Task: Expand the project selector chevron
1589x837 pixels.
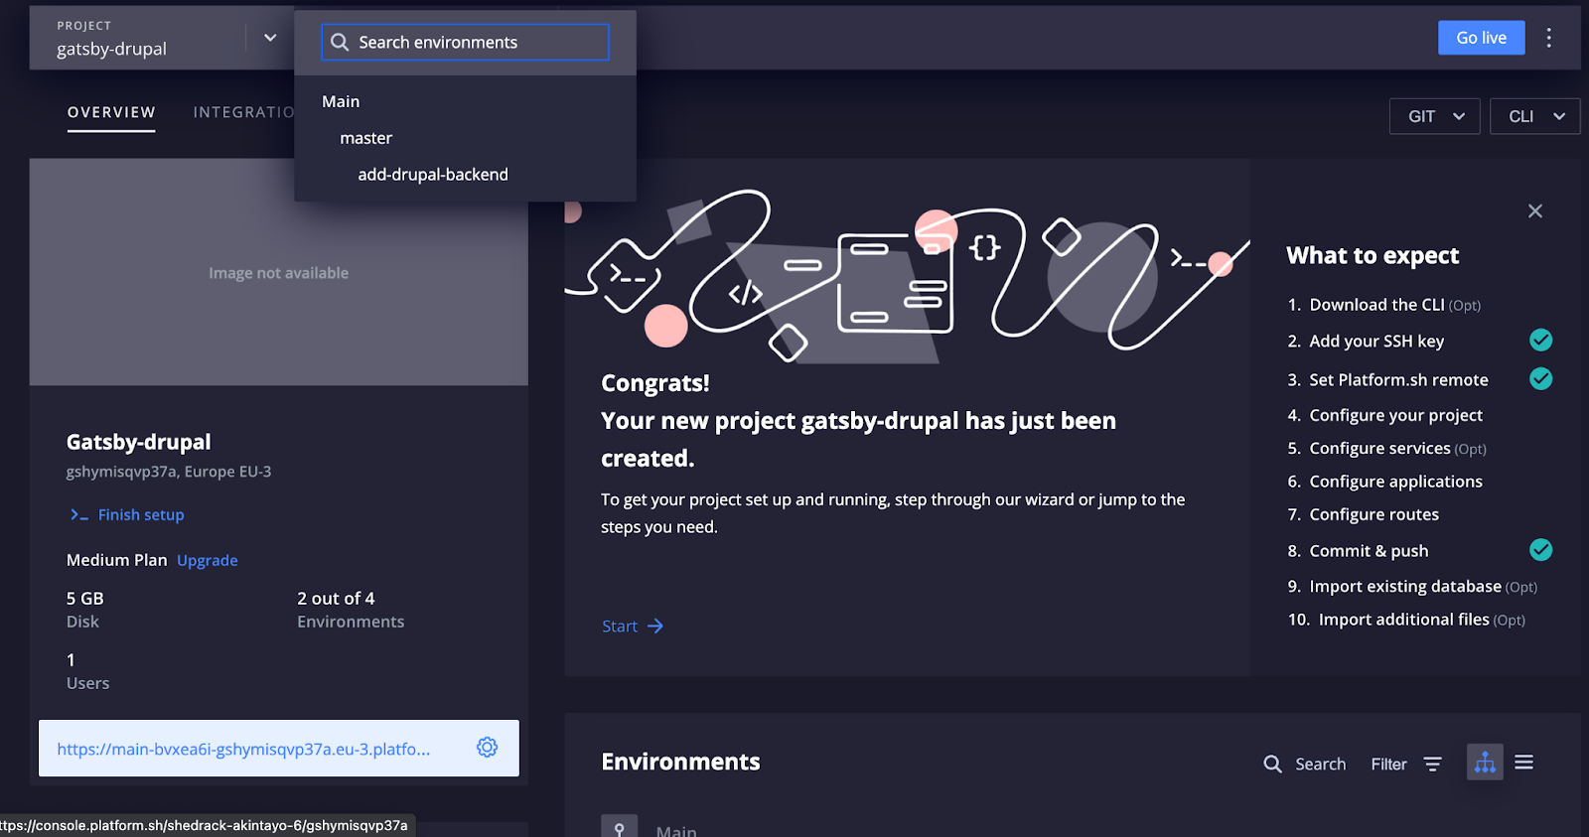Action: tap(270, 38)
